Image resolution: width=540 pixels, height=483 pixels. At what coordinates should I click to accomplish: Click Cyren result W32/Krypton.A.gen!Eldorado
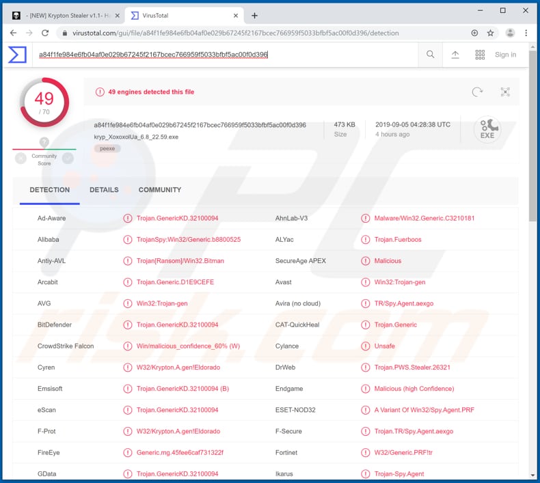pos(178,368)
